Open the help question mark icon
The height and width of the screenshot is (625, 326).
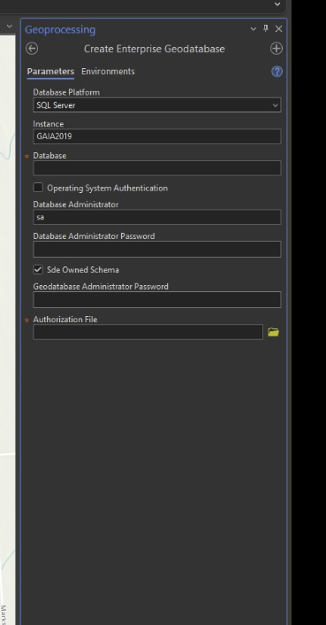tap(277, 72)
